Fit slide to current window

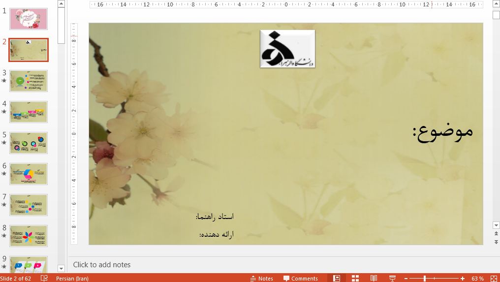(x=494, y=278)
